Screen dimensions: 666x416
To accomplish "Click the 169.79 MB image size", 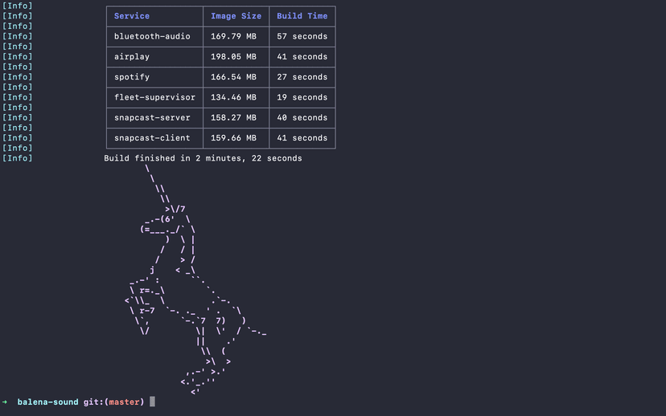I will pos(233,36).
